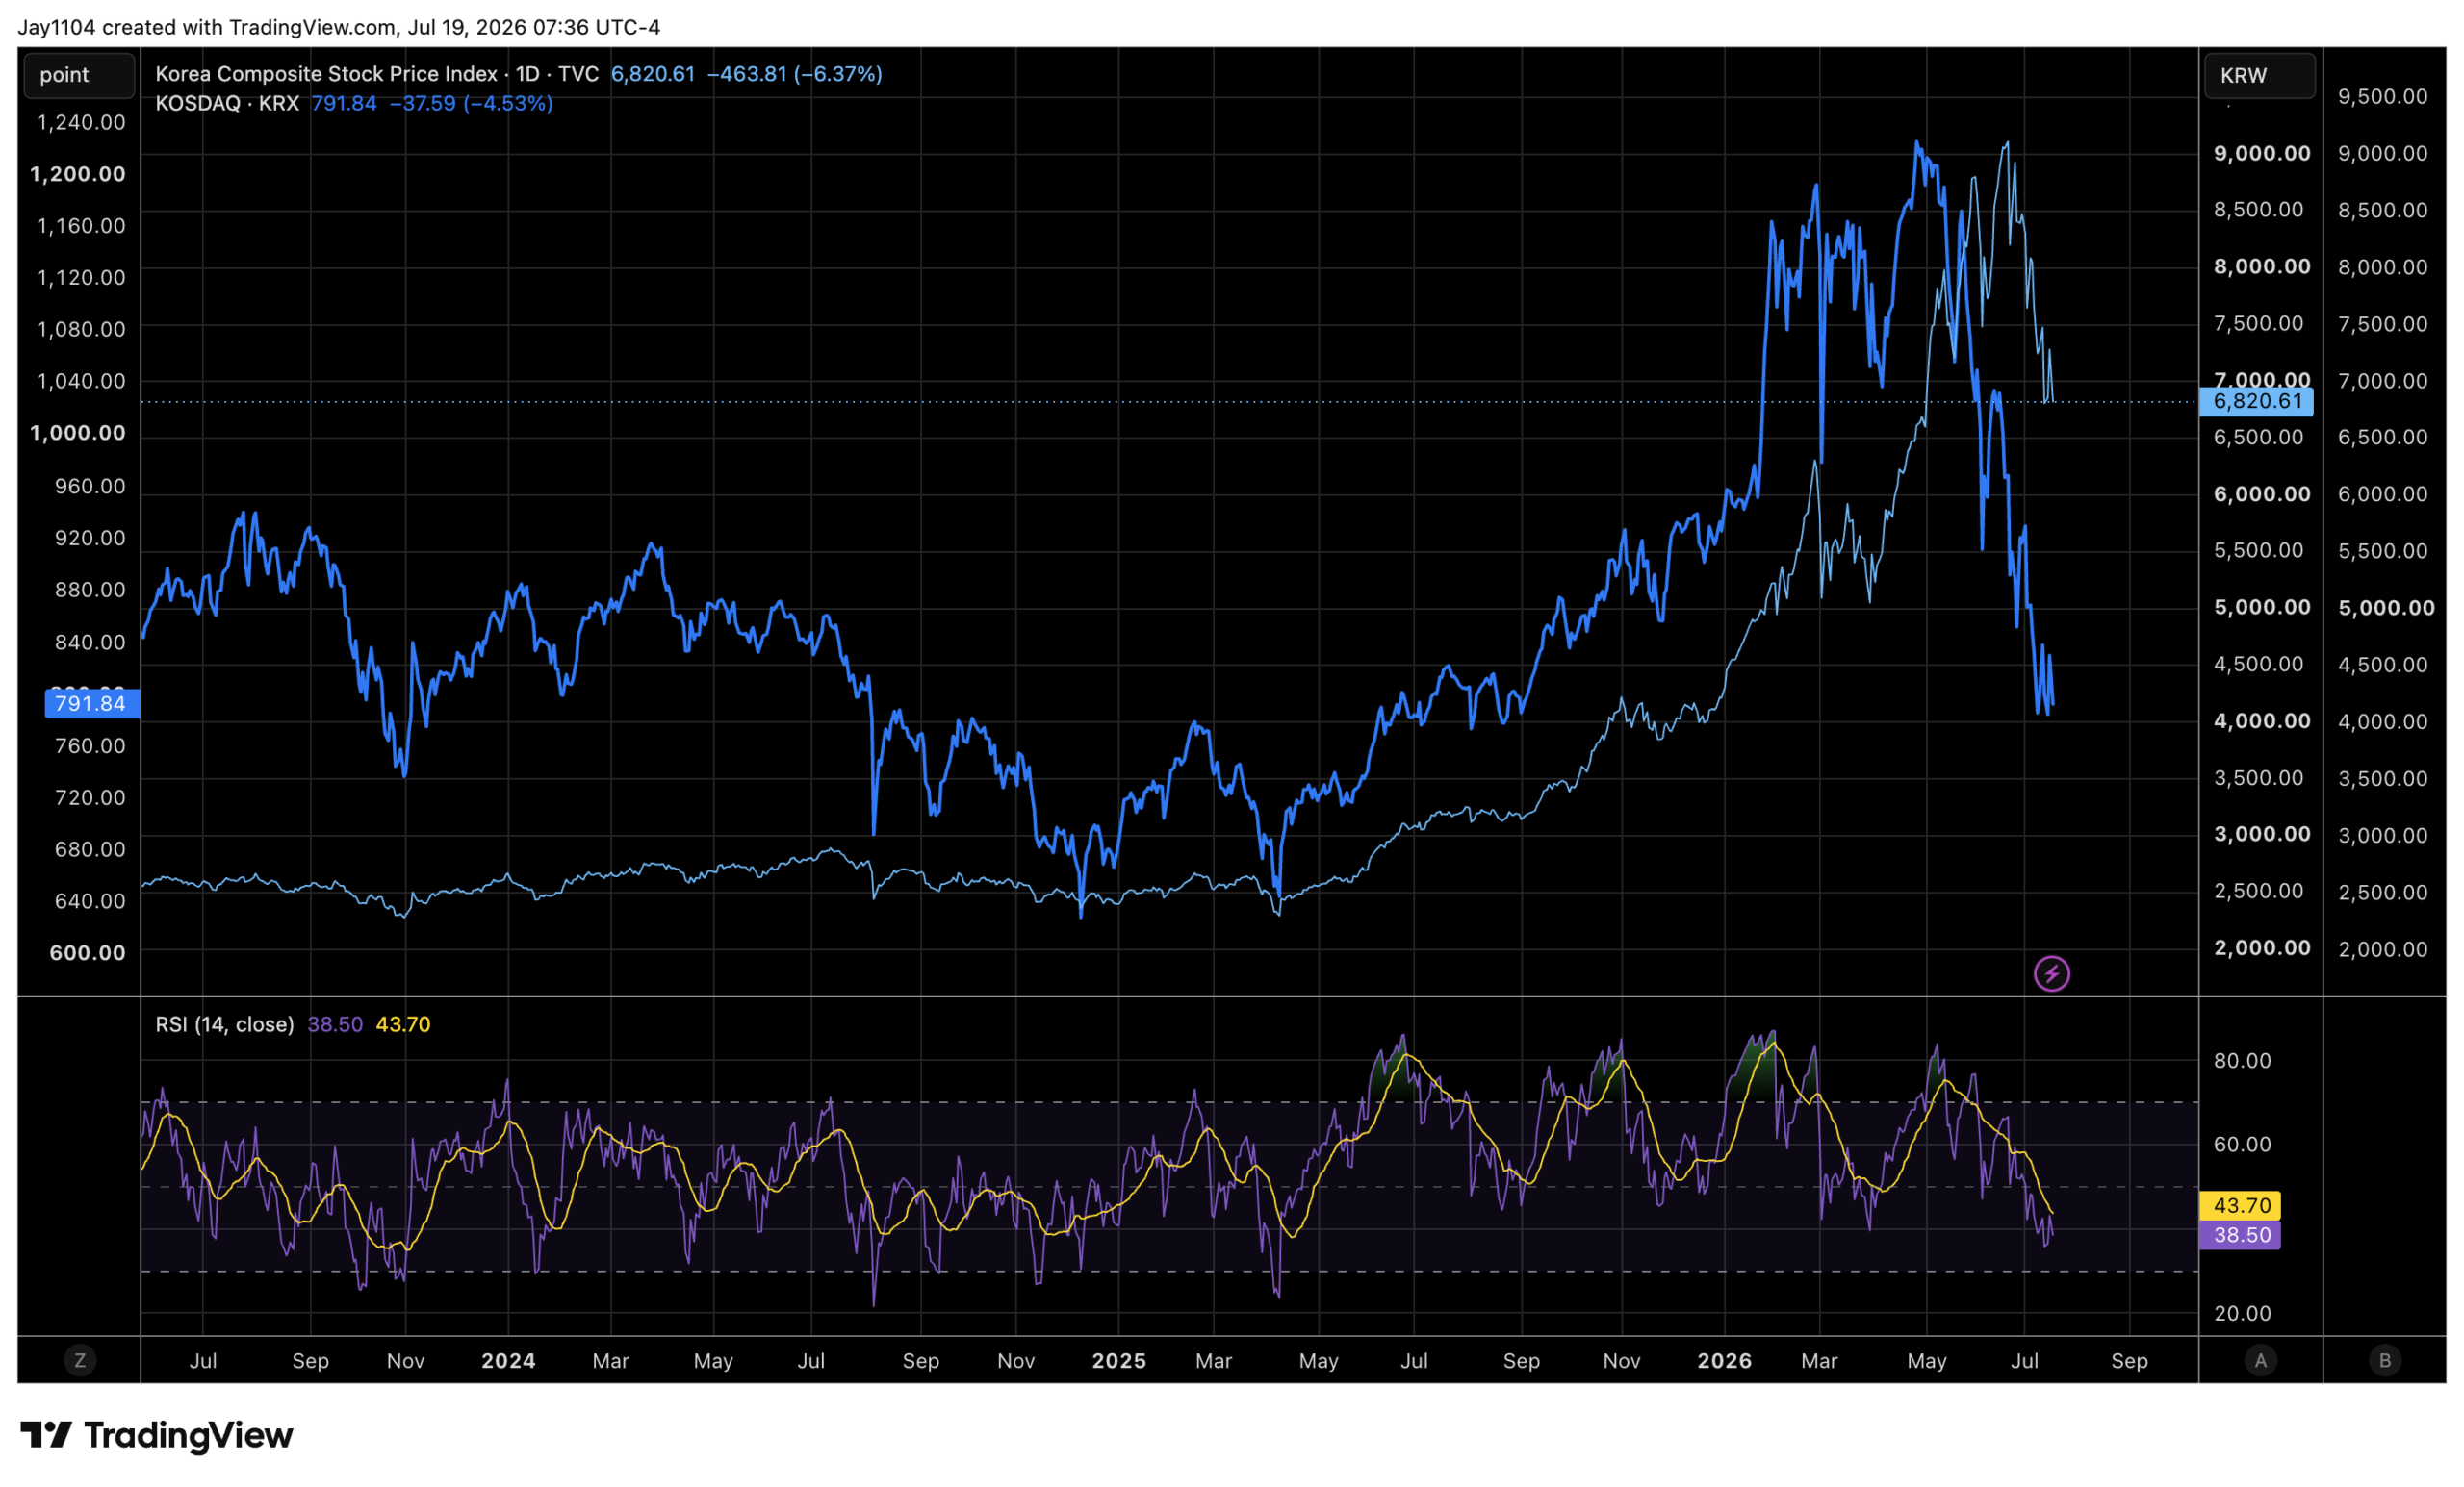Click the 2025 label on the time axis
Screen dimensions: 2464x1487
(x=1118, y=1361)
